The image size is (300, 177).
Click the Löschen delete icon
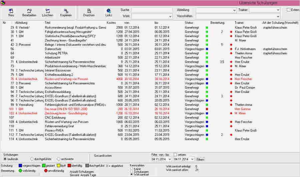coord(47,11)
